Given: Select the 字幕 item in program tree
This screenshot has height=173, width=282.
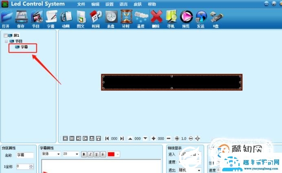Looking at the screenshot, I should [24, 47].
